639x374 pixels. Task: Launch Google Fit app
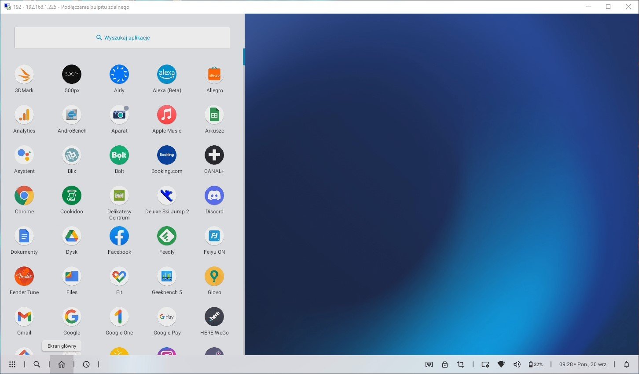[119, 276]
